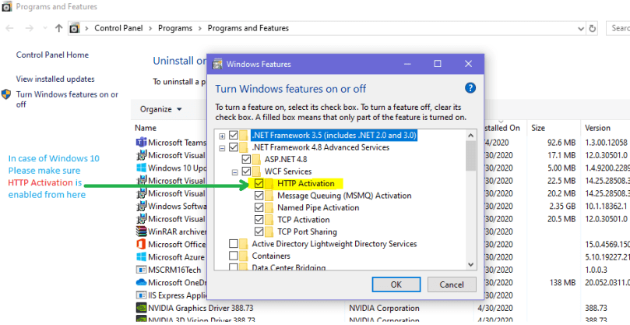Enable the Containers feature checkbox
This screenshot has height=325, width=630.
pyautogui.click(x=234, y=256)
